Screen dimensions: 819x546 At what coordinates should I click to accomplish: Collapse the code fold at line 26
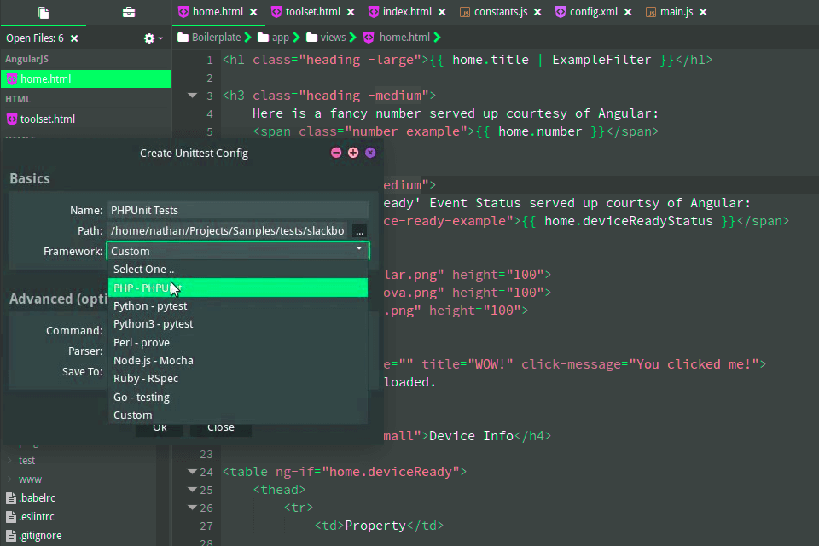coord(192,508)
